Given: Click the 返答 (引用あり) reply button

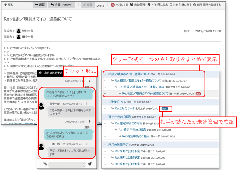Looking at the screenshot, I should point(61,5).
